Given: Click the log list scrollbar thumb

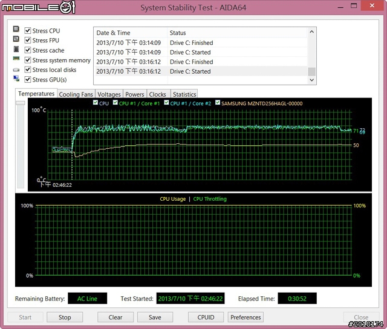Looking at the screenshot, I should (x=312, y=71).
